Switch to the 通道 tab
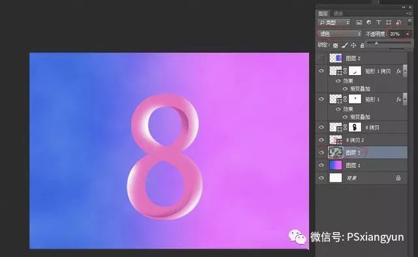 [338, 13]
